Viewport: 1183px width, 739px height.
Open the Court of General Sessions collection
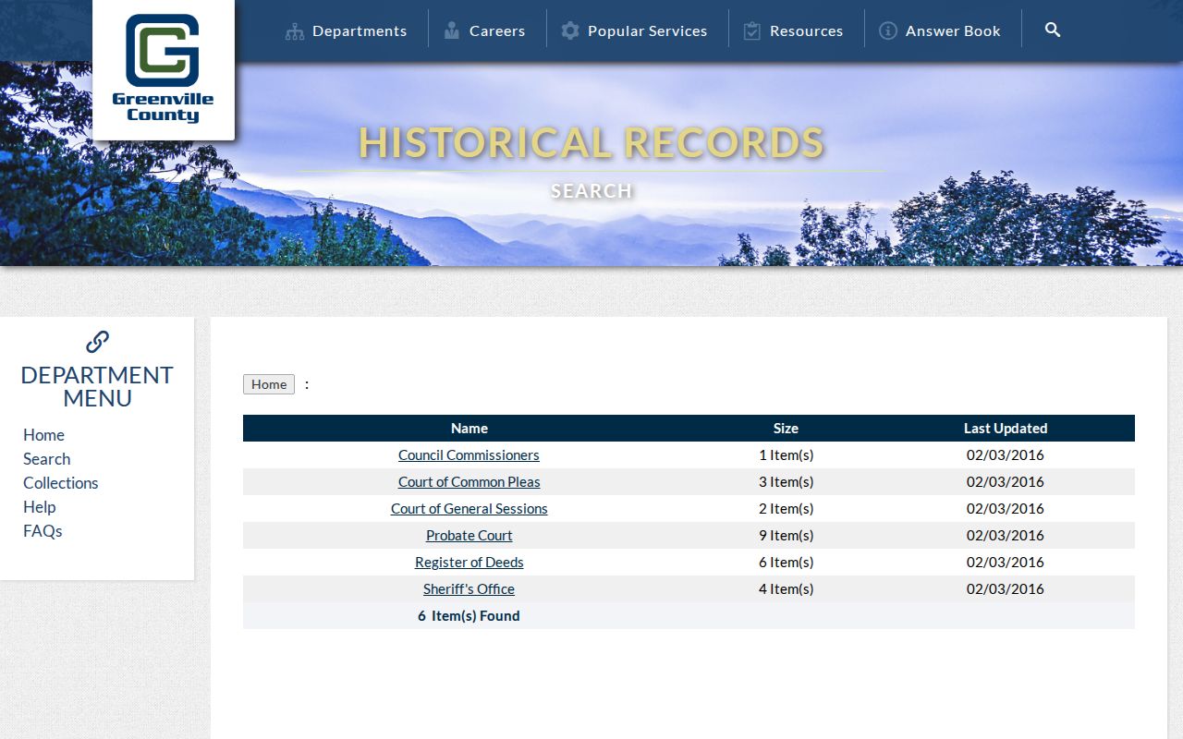pyautogui.click(x=470, y=509)
